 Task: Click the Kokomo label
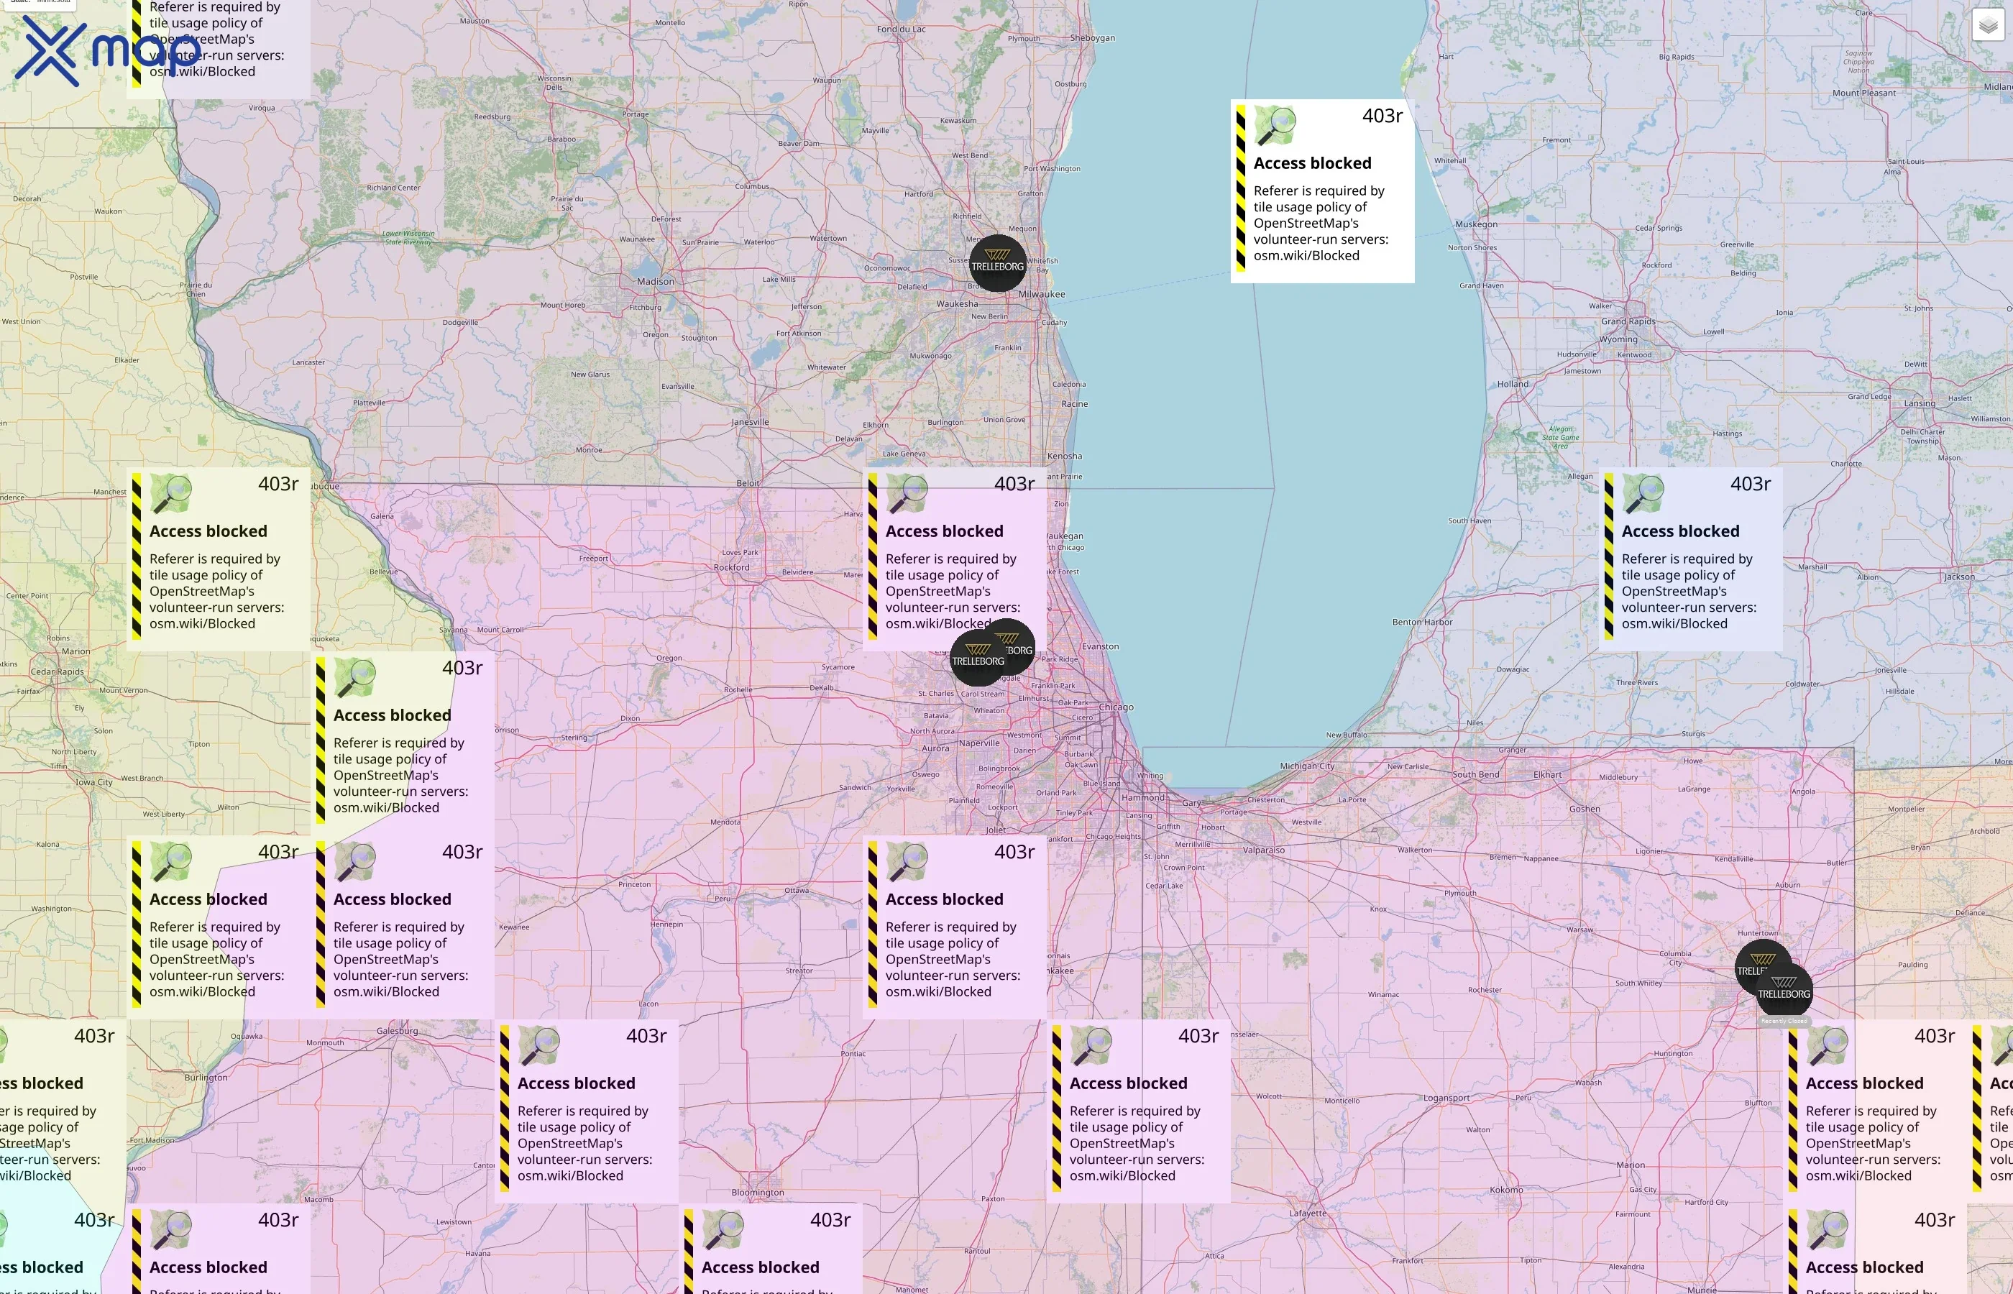tap(1506, 1190)
